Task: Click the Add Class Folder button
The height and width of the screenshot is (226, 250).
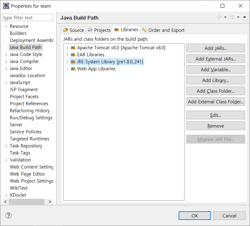Action: pos(215,91)
